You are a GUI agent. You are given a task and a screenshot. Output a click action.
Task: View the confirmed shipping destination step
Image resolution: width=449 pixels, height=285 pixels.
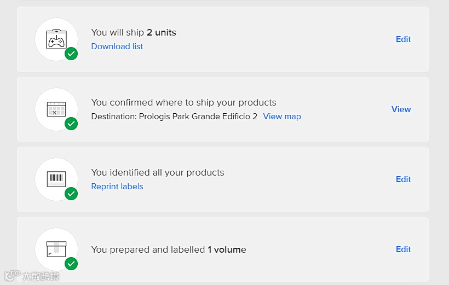point(401,109)
